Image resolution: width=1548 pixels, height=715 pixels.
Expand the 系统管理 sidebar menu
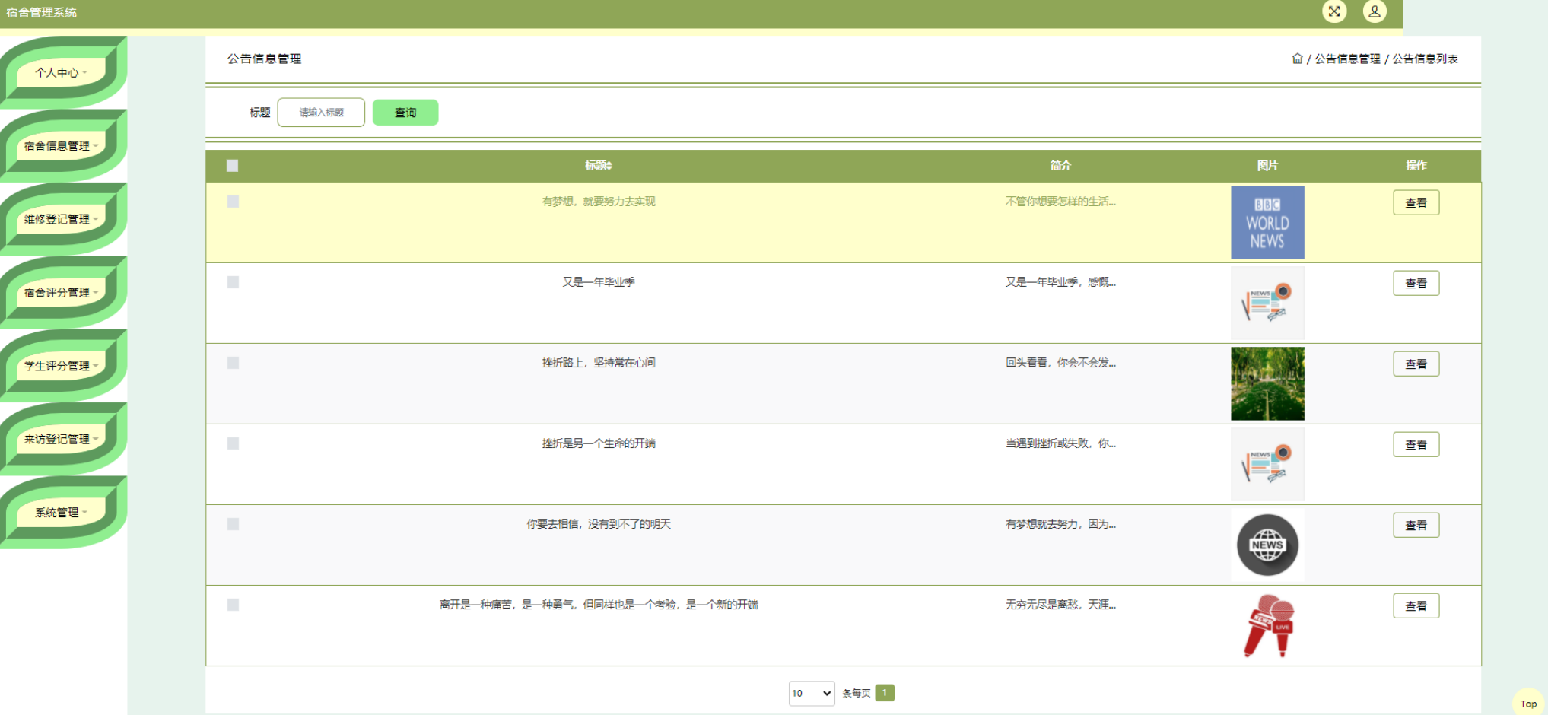(61, 513)
